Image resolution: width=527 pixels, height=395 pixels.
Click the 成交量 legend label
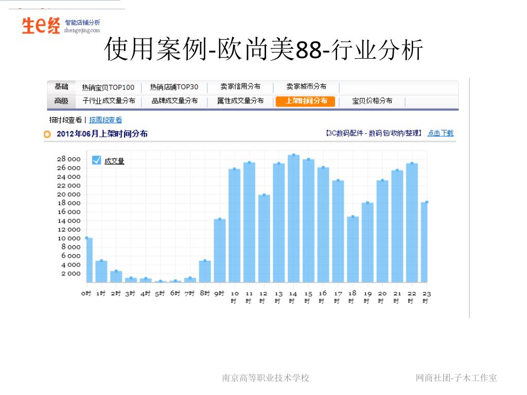pos(114,161)
